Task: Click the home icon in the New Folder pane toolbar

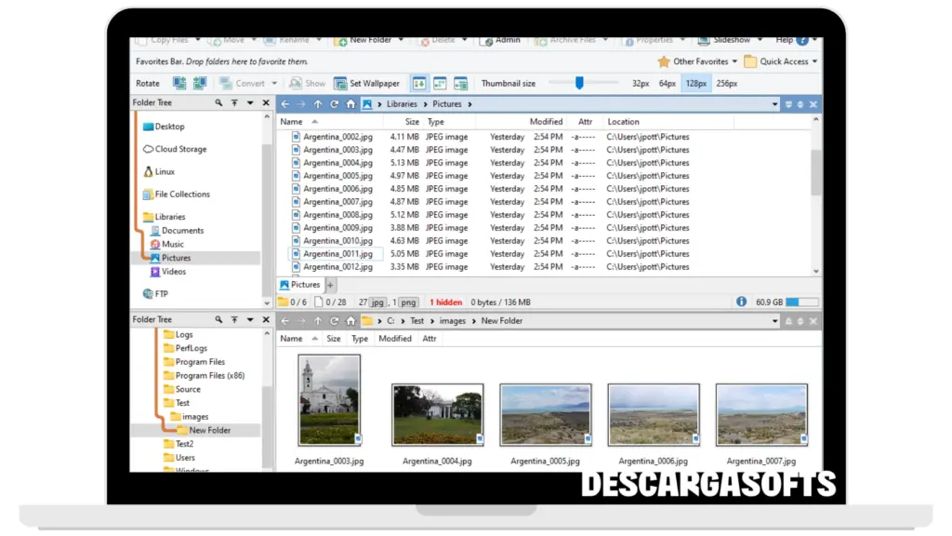Action: 350,321
